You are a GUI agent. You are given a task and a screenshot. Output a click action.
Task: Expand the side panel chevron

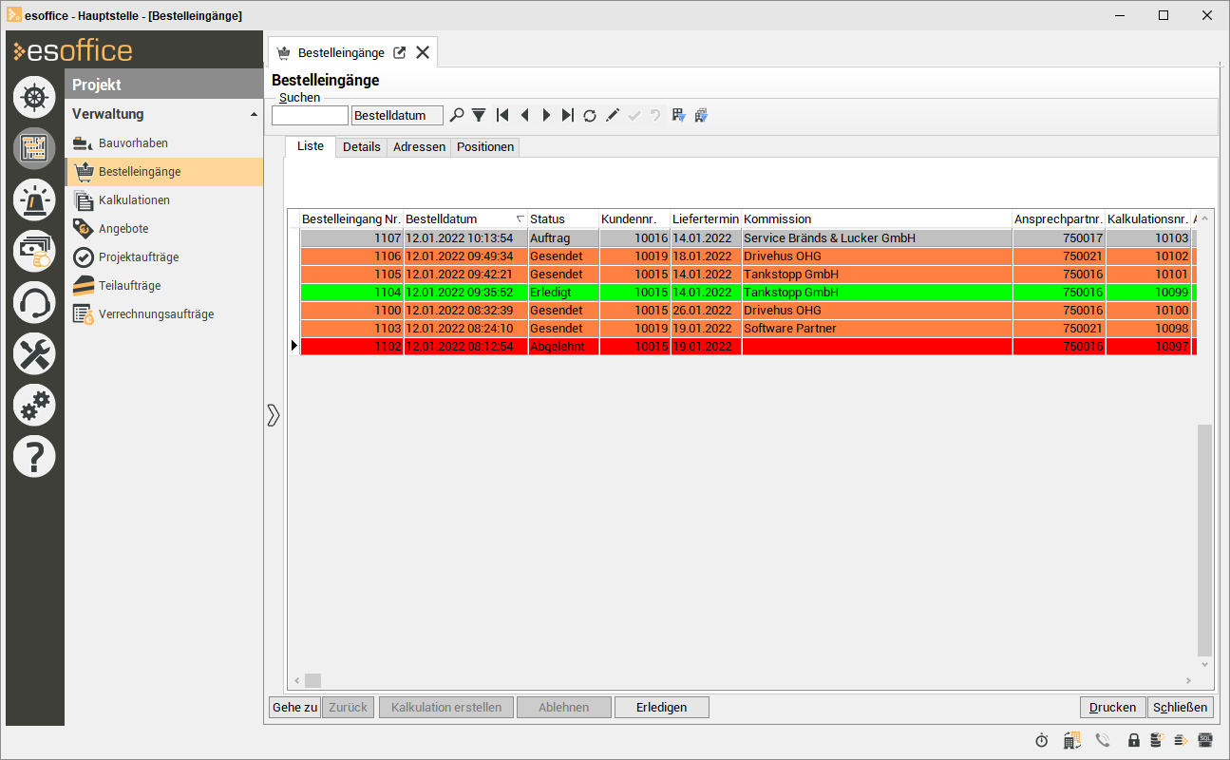[x=274, y=415]
